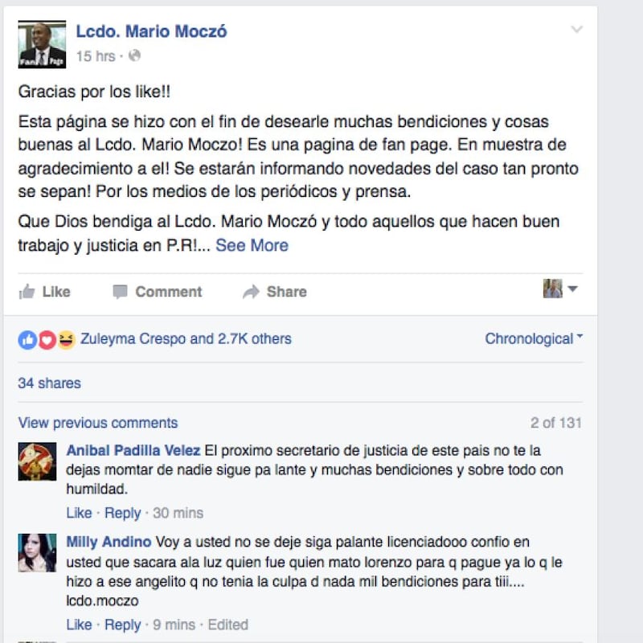Click the blue Like reaction icon
The image size is (643, 643).
pos(27,340)
